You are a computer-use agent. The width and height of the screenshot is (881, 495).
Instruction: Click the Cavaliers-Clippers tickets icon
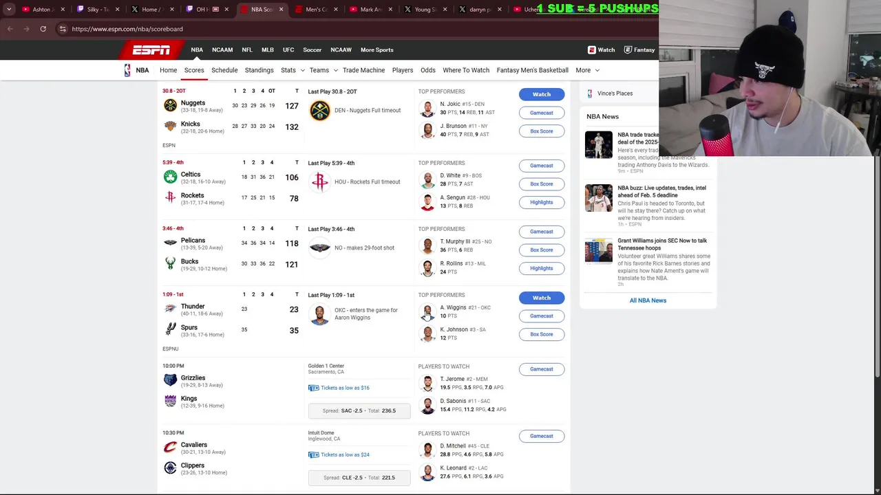pyautogui.click(x=313, y=454)
